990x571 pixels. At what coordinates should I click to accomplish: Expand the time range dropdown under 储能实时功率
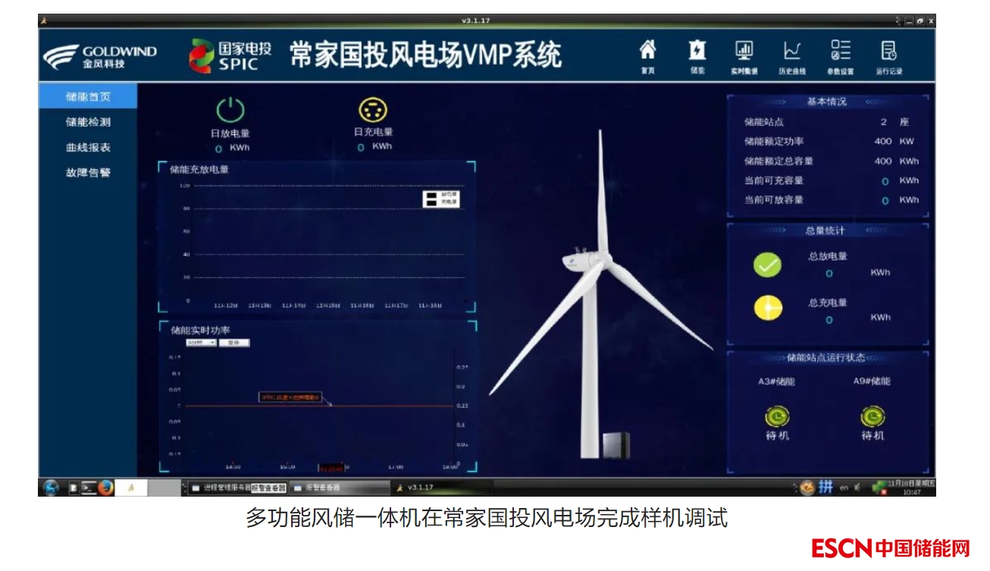pos(202,343)
